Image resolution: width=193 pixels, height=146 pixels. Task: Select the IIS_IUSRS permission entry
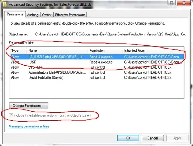pos(97,57)
